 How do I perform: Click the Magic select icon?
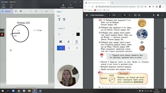pos(21,11)
